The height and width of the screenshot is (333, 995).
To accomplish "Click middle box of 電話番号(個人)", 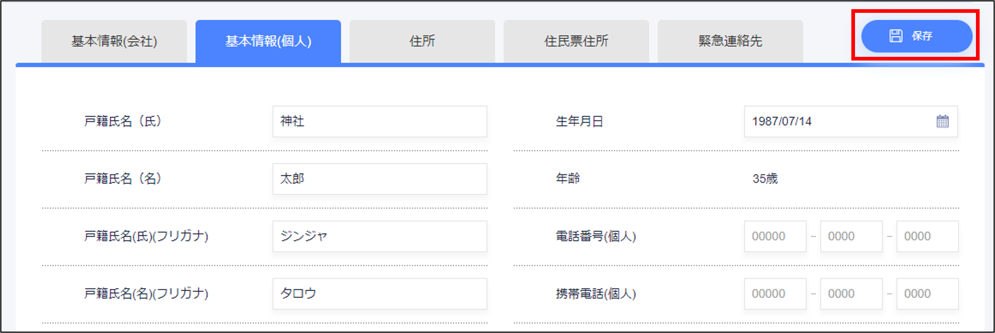I will 851,236.
